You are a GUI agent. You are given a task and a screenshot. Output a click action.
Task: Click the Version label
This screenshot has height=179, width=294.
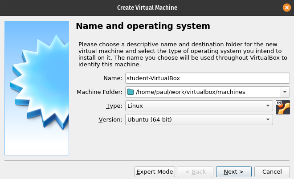(x=110, y=120)
